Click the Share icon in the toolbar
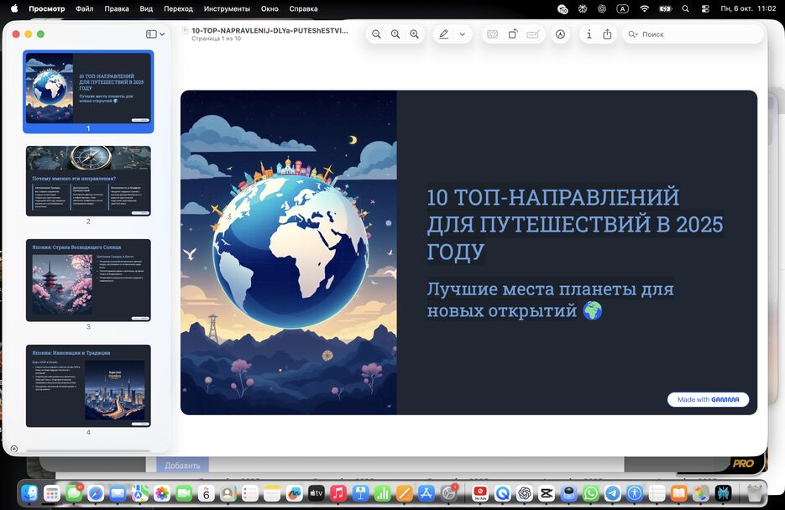This screenshot has width=785, height=510. (x=607, y=34)
